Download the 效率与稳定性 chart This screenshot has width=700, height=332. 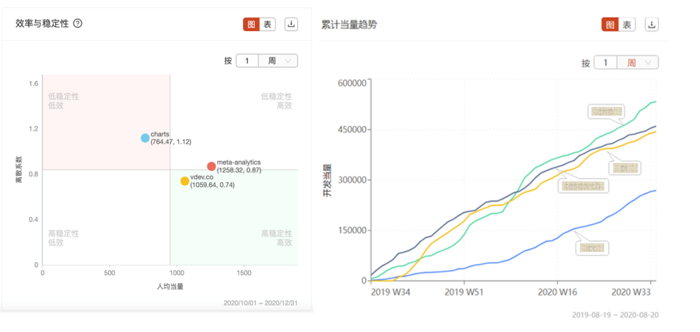coord(292,24)
